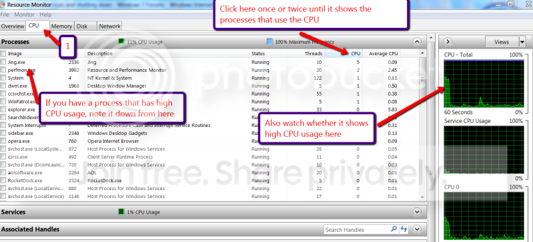Click the refresh icon beside Search Handles
This screenshot has width=533, height=242.
[404, 229]
